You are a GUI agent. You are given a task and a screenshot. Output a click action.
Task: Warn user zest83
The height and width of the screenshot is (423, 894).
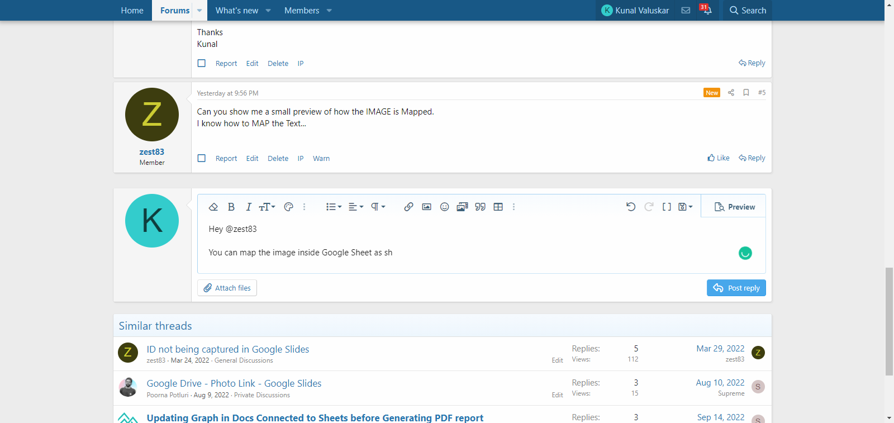(x=321, y=159)
